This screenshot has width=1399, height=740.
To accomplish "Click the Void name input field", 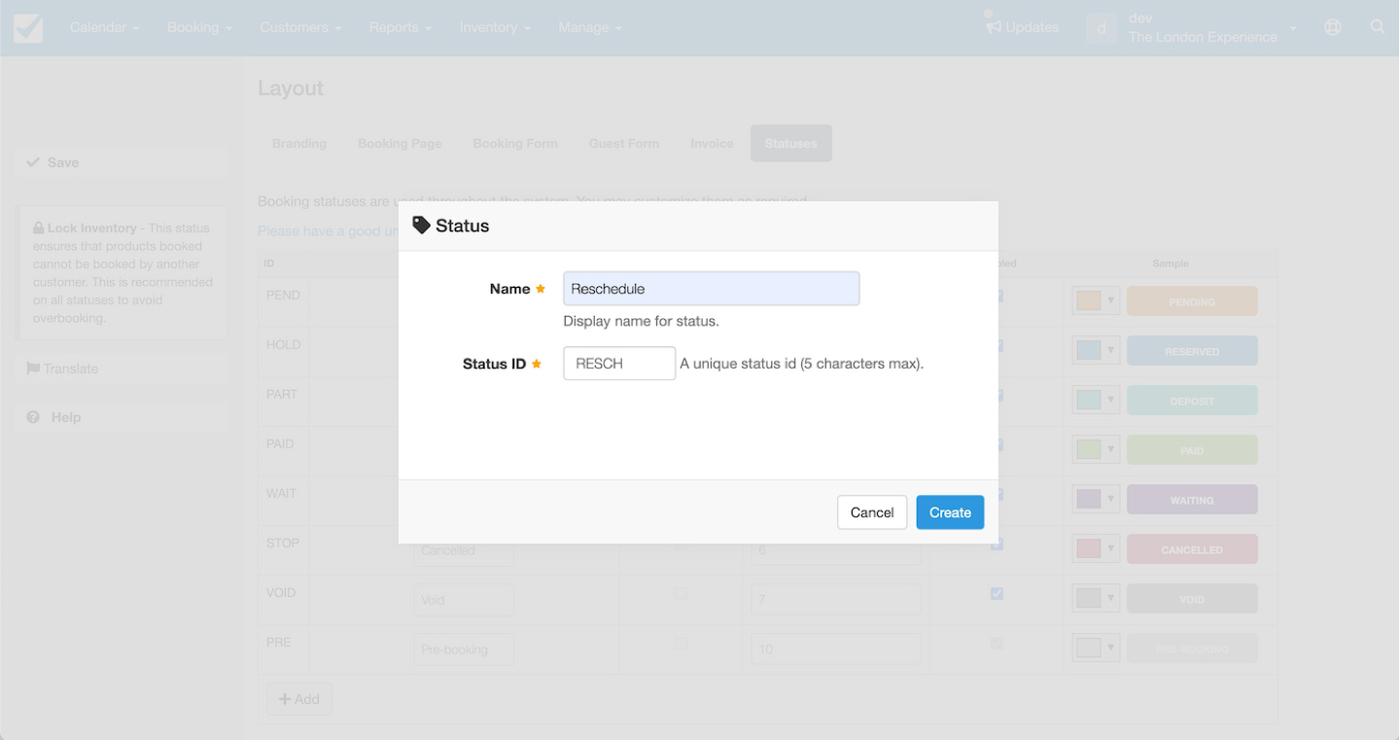I will [x=464, y=600].
